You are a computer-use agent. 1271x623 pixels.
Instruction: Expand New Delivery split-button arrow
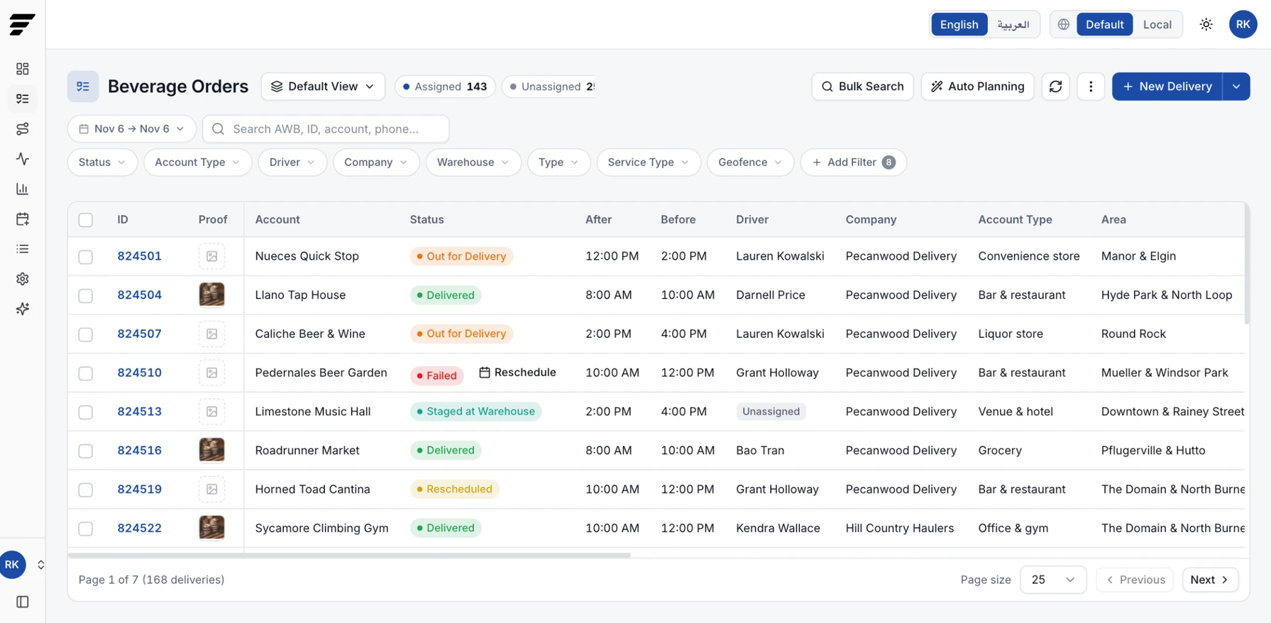point(1236,87)
